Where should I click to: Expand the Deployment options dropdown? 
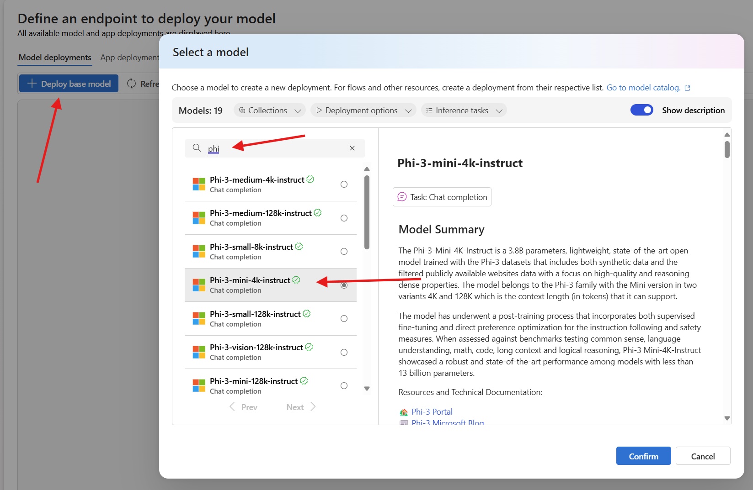click(x=363, y=110)
